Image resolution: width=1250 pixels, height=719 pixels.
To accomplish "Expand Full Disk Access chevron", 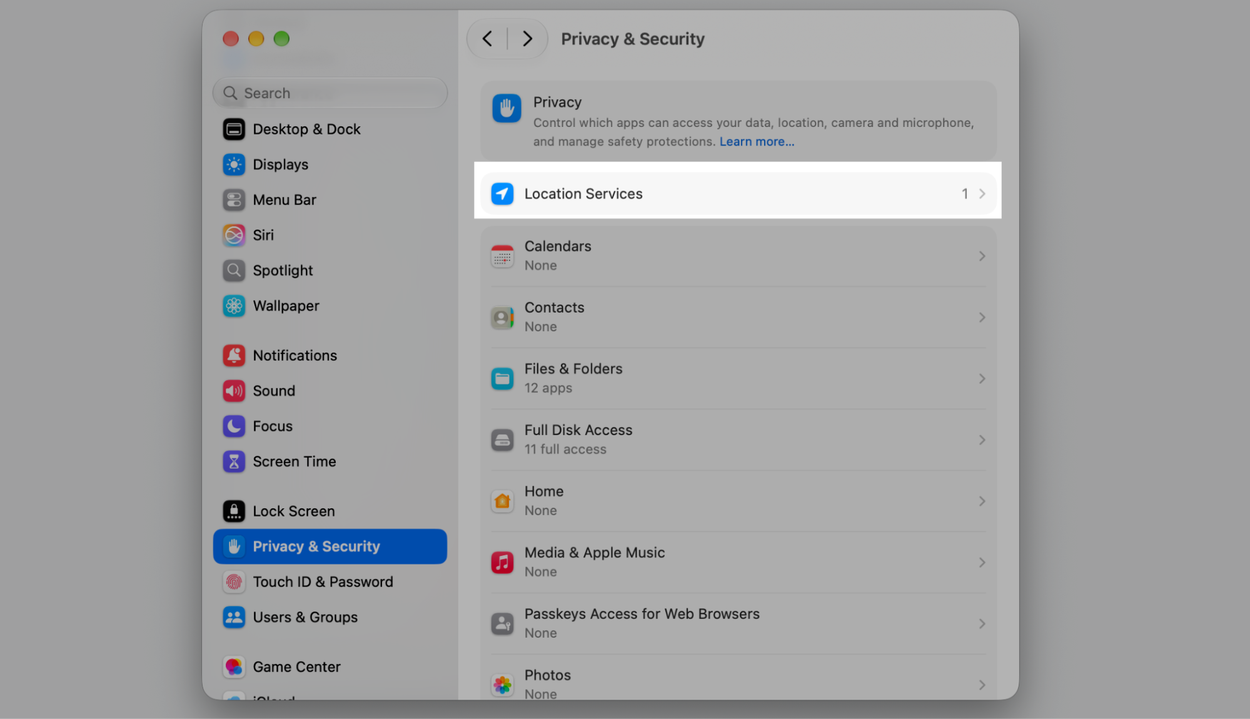I will coord(982,440).
